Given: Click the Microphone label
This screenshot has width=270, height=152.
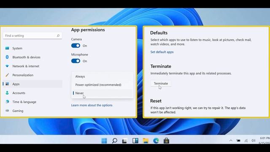Looking at the screenshot, I should pyautogui.click(x=80, y=54).
